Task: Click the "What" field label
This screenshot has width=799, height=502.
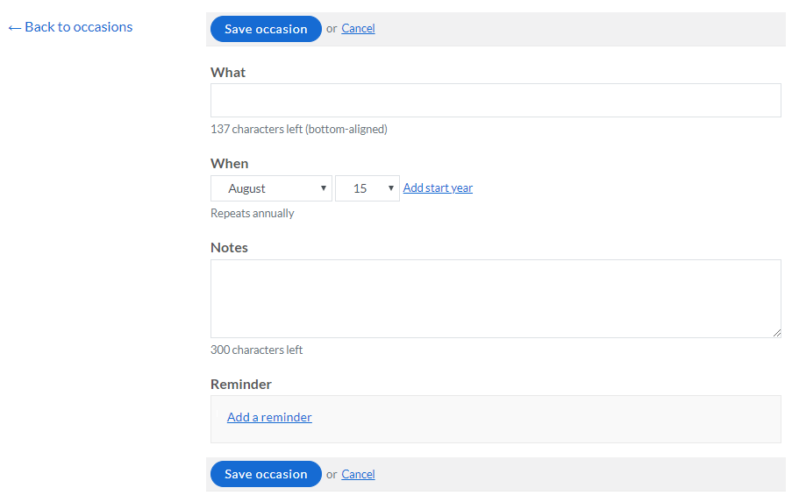Action: pos(228,73)
